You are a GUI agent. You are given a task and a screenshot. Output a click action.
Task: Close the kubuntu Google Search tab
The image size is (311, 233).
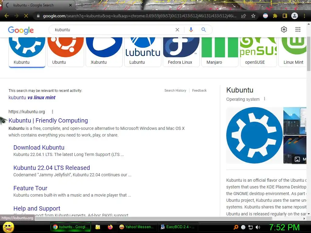click(70, 5)
